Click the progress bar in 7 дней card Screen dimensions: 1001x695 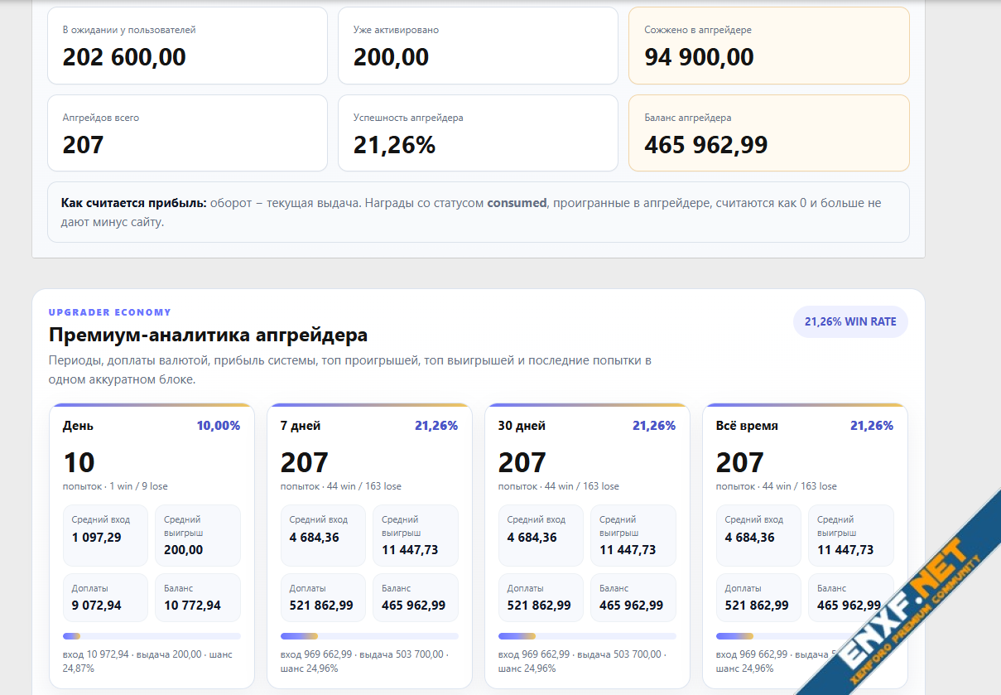369,636
